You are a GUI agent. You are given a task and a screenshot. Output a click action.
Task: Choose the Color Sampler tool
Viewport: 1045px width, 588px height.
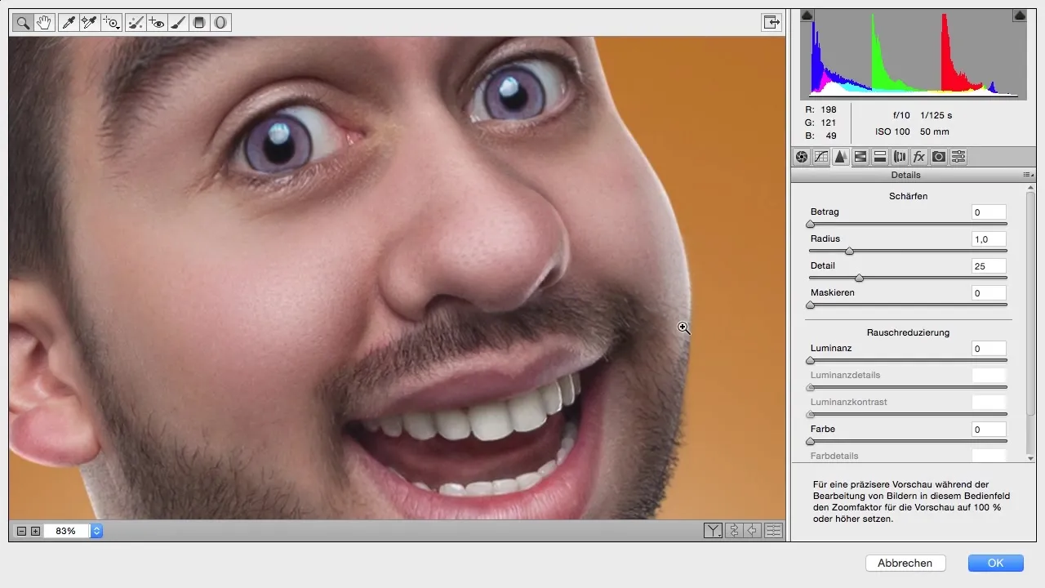[90, 23]
